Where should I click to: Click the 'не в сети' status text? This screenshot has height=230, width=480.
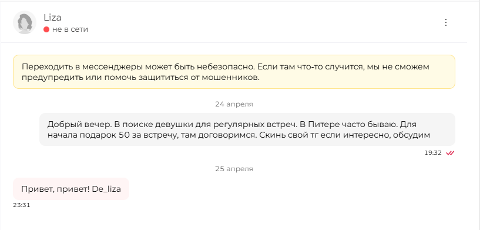click(x=70, y=29)
